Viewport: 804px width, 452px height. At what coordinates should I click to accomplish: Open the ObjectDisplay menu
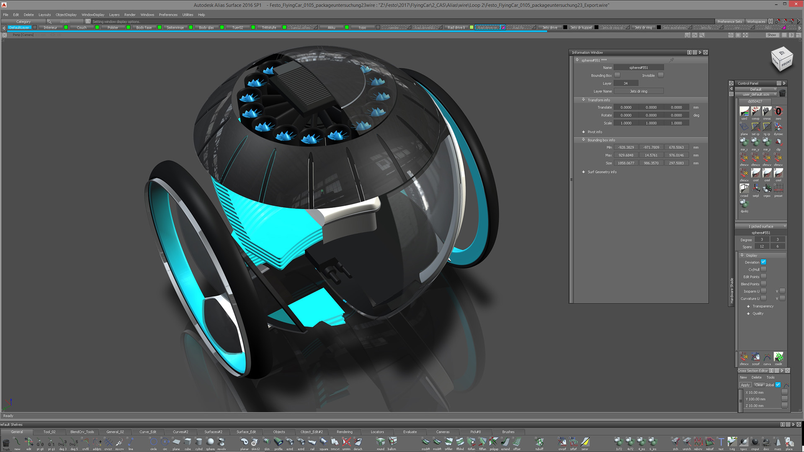pos(66,15)
